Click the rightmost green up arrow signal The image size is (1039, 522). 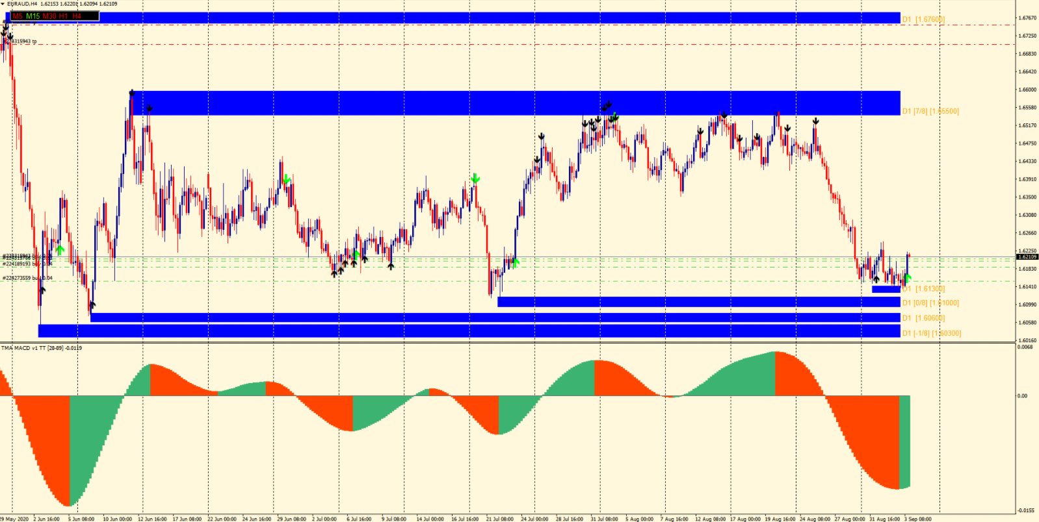pos(908,278)
